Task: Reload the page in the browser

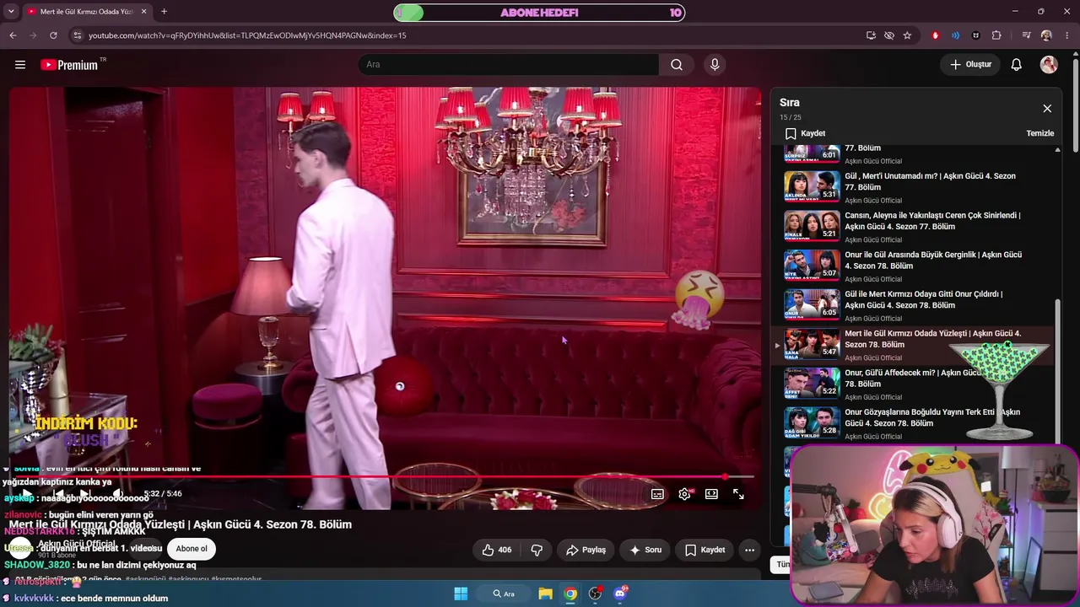Action: click(x=53, y=35)
